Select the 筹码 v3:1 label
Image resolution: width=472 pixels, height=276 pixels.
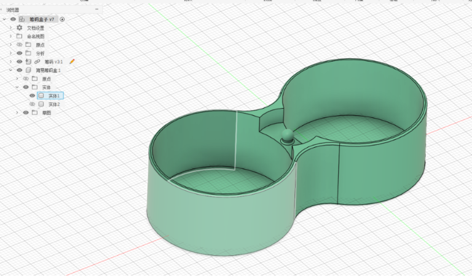point(53,62)
